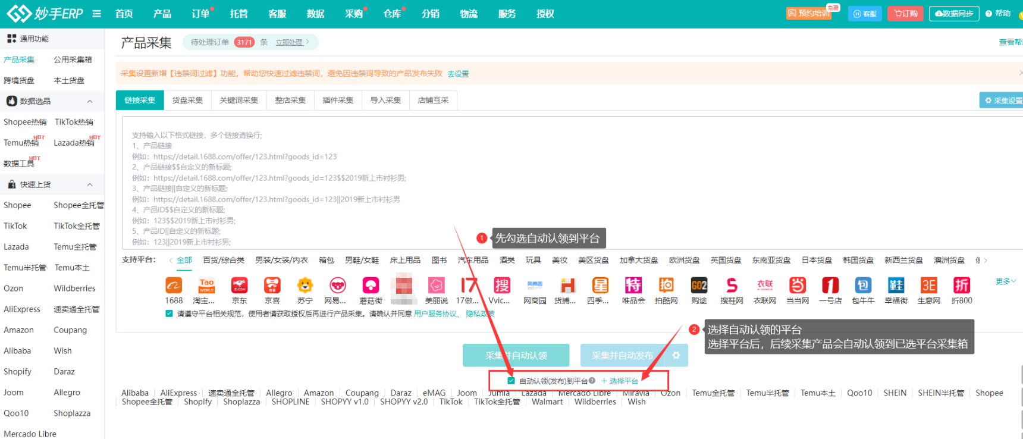Open Shopee热销 in sidebar

(25, 122)
